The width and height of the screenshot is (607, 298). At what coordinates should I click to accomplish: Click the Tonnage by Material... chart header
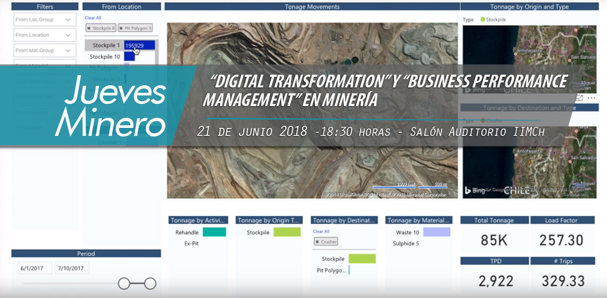tap(419, 220)
